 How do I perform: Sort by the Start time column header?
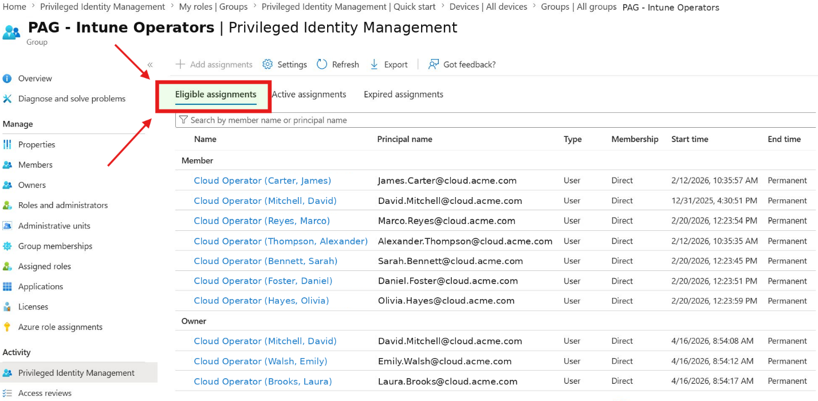(x=690, y=139)
